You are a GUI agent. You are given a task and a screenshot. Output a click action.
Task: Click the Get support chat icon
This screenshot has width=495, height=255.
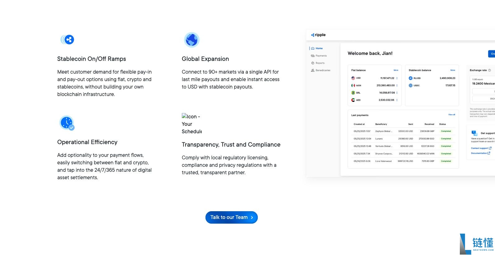pos(474,133)
